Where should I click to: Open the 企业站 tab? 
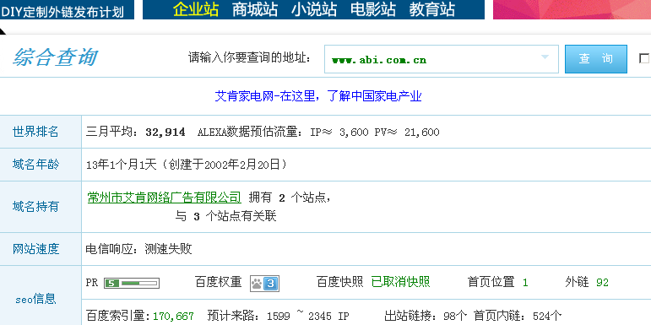pyautogui.click(x=196, y=9)
